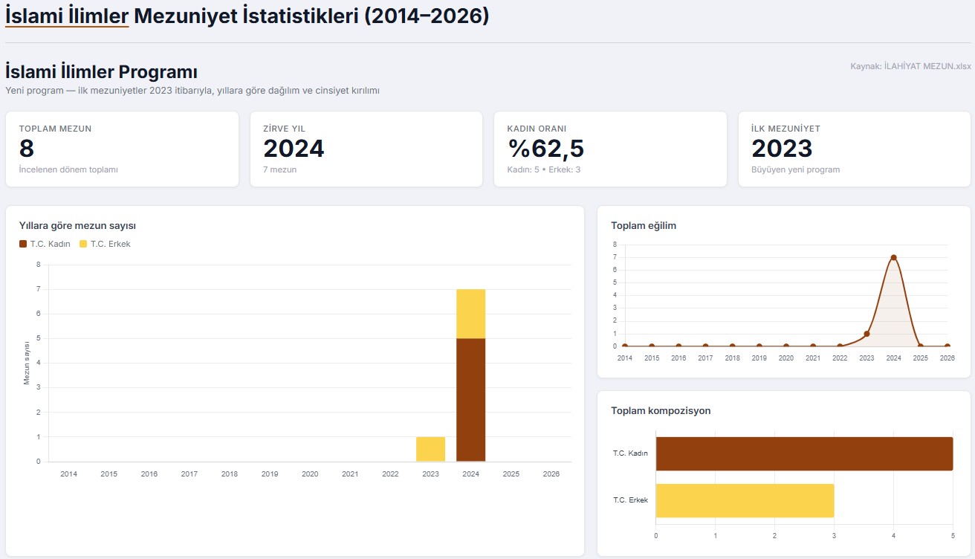The width and height of the screenshot is (975, 559).
Task: Click the brown T.C. Kadın legend swatch
Action: point(23,244)
